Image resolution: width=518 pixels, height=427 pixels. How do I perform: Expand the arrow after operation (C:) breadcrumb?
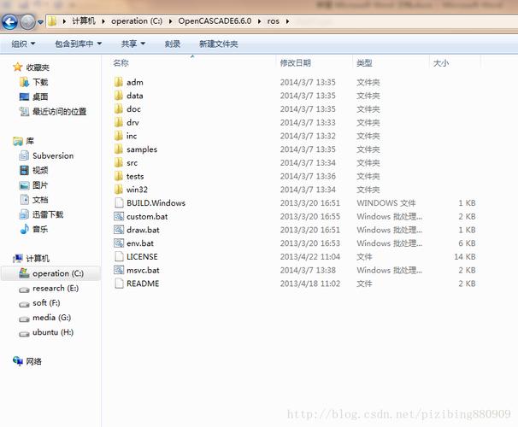170,21
